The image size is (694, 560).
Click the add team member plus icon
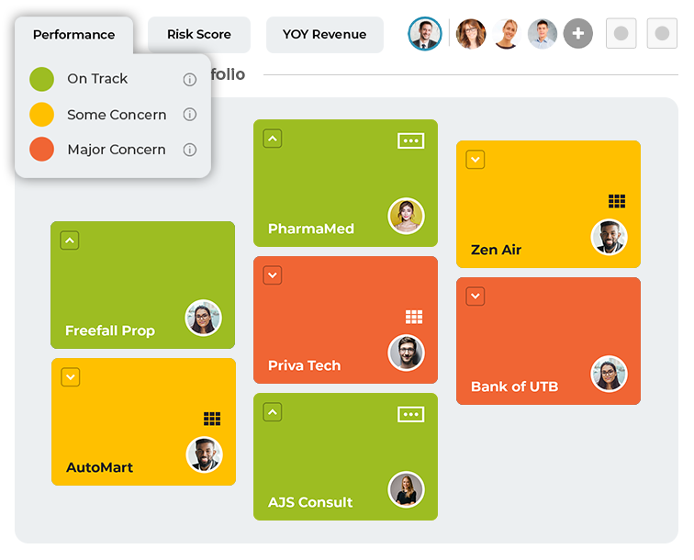click(x=577, y=34)
